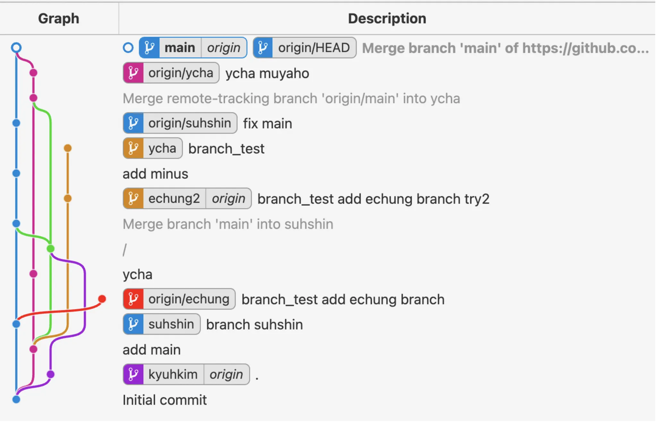Click the Description column header

(x=387, y=18)
